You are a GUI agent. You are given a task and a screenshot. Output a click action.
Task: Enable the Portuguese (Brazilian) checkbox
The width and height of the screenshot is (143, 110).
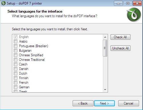[x=15, y=46]
